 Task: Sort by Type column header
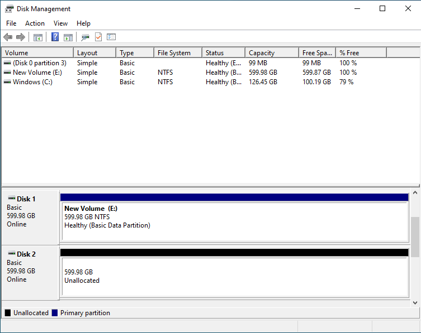coord(135,53)
